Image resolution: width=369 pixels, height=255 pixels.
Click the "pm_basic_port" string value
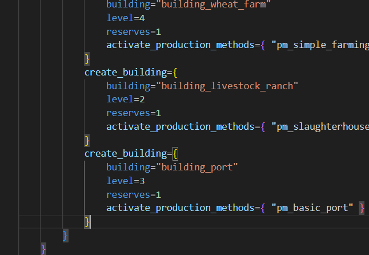coord(312,208)
